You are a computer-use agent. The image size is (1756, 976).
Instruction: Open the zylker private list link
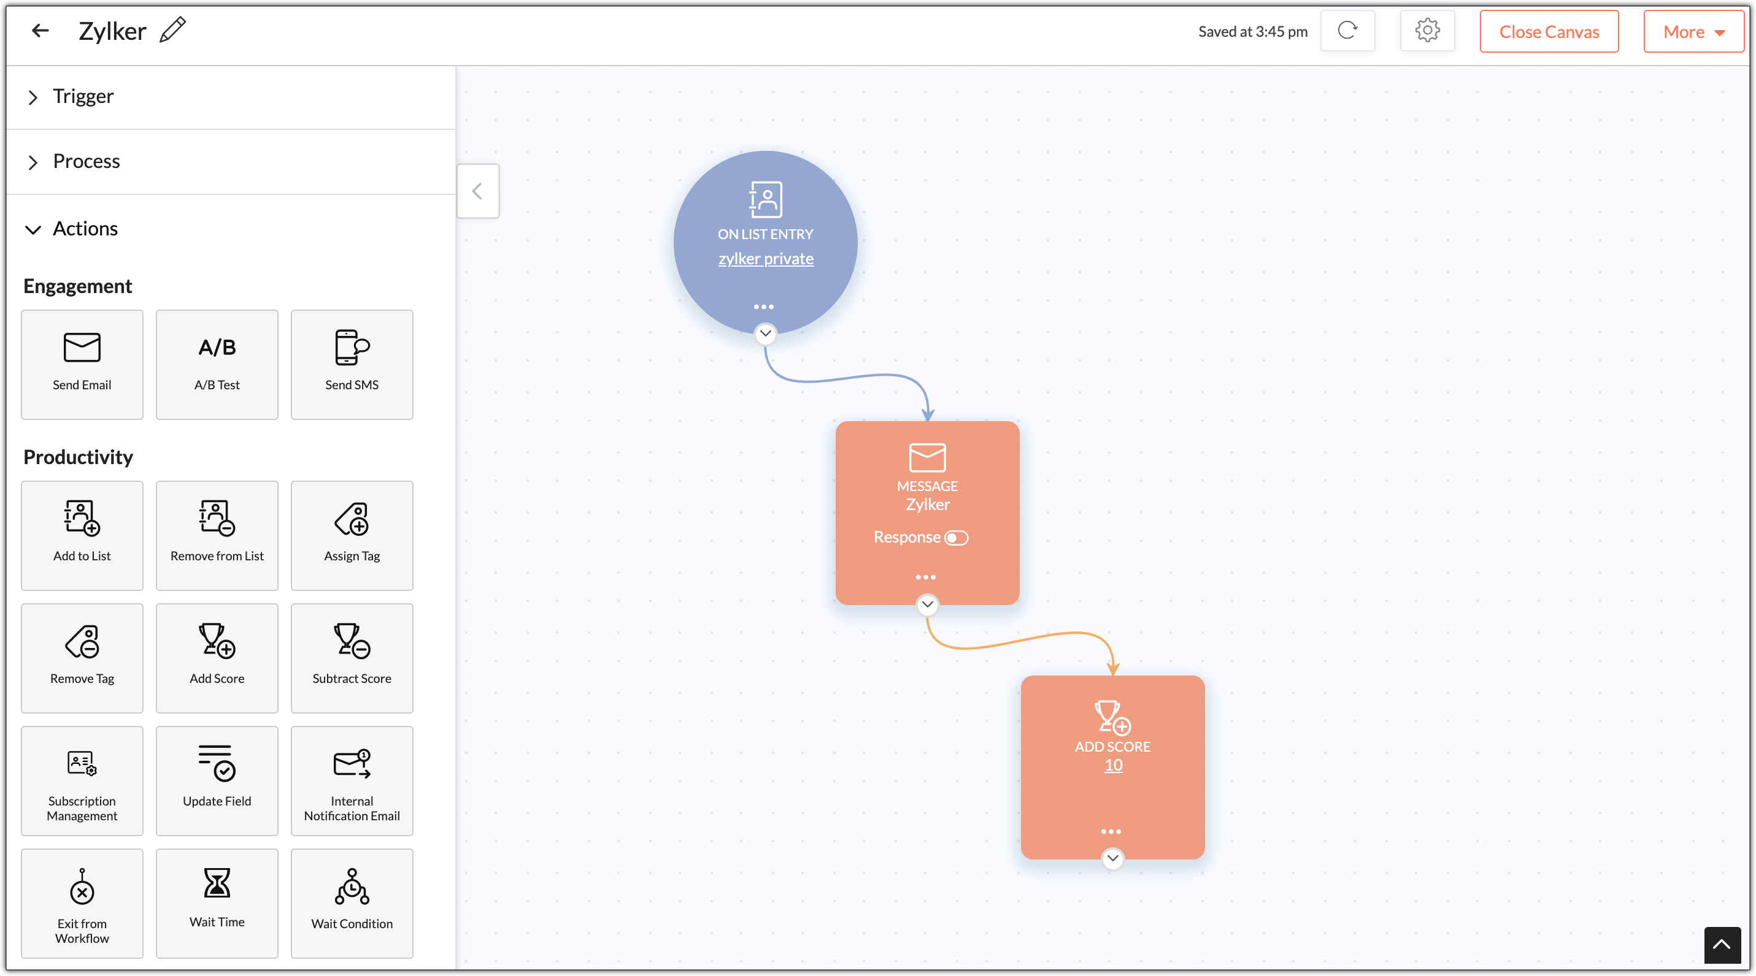pyautogui.click(x=766, y=259)
